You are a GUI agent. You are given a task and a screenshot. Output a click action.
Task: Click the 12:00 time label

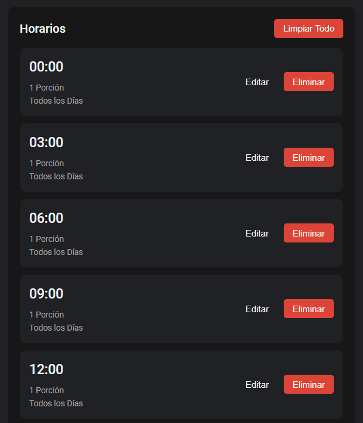pyautogui.click(x=46, y=369)
